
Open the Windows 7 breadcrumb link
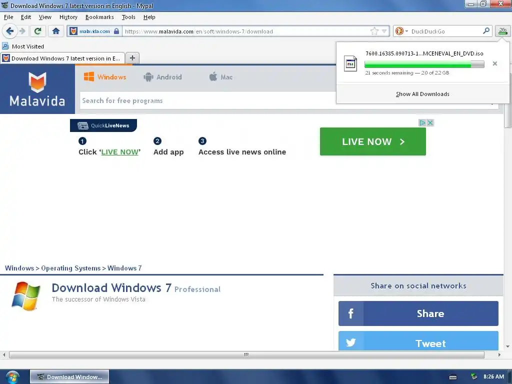124,268
